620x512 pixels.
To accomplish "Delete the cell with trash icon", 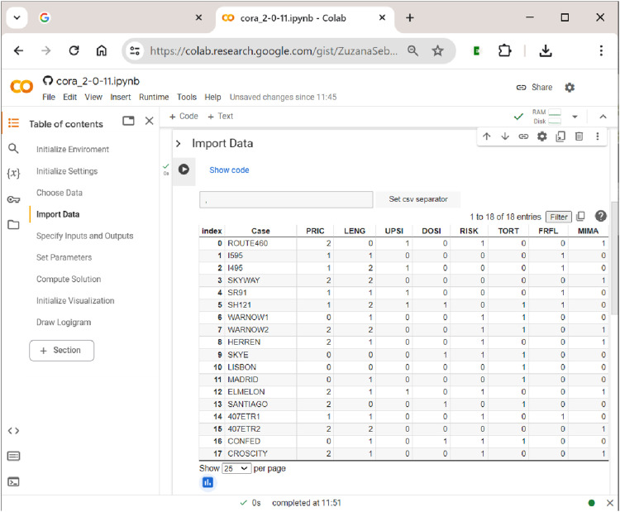I will [x=579, y=136].
